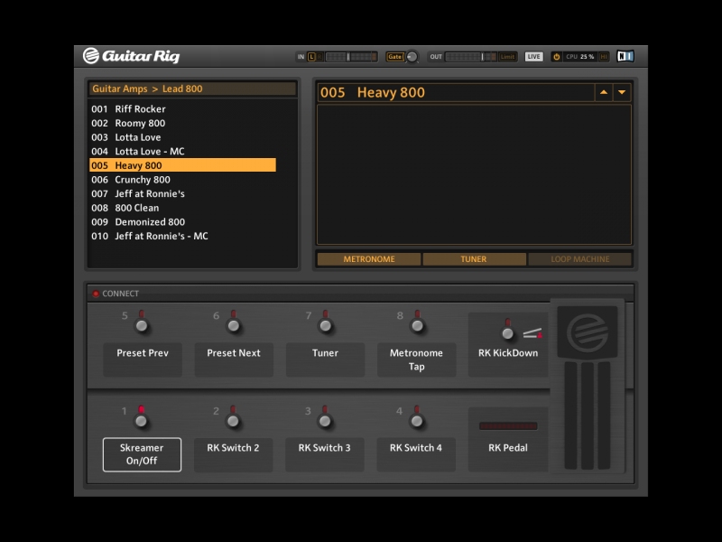Select the Crunchy 800 preset
Viewport: 722px width, 542px height.
point(143,180)
